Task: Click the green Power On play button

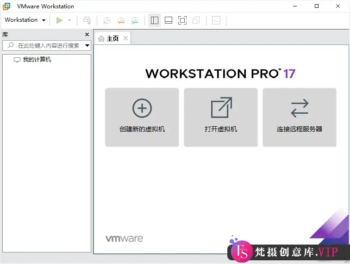Action: point(59,20)
